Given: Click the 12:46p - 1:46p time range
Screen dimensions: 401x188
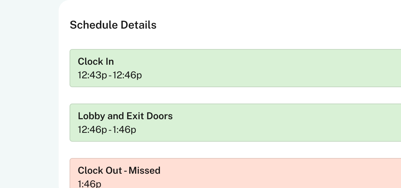Looking at the screenshot, I should point(107,129).
